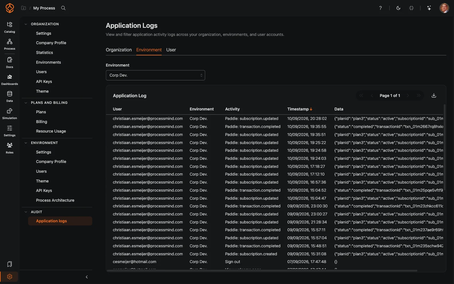The height and width of the screenshot is (284, 454).
Task: Click the 'Page 1 of 1' indicator
Action: (390, 96)
